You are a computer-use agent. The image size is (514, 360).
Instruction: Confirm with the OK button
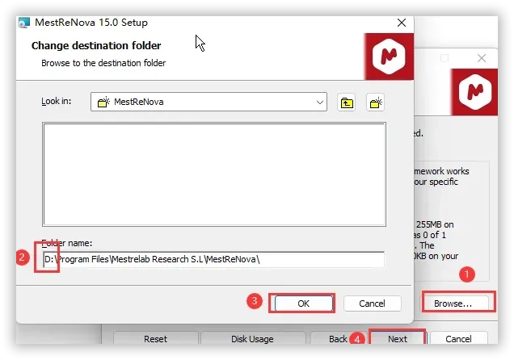[303, 303]
